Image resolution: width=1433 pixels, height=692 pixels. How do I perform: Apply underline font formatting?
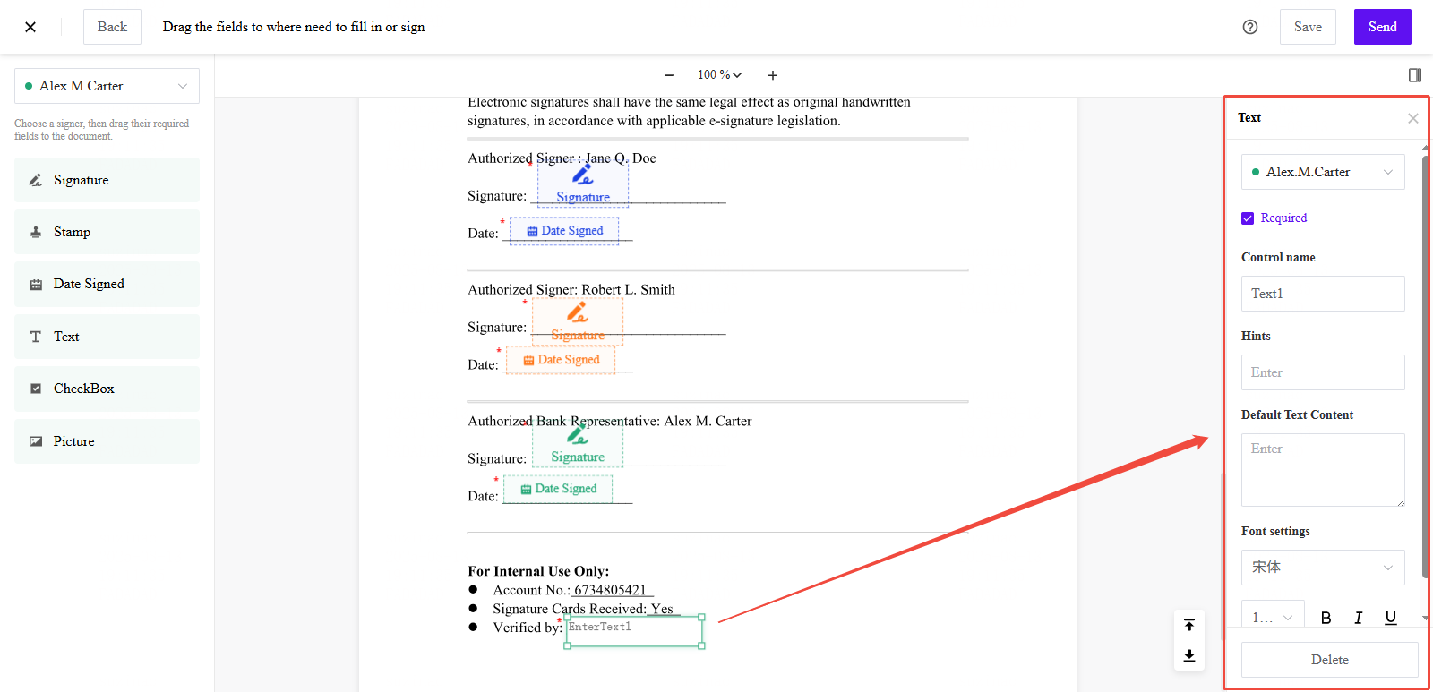1390,618
